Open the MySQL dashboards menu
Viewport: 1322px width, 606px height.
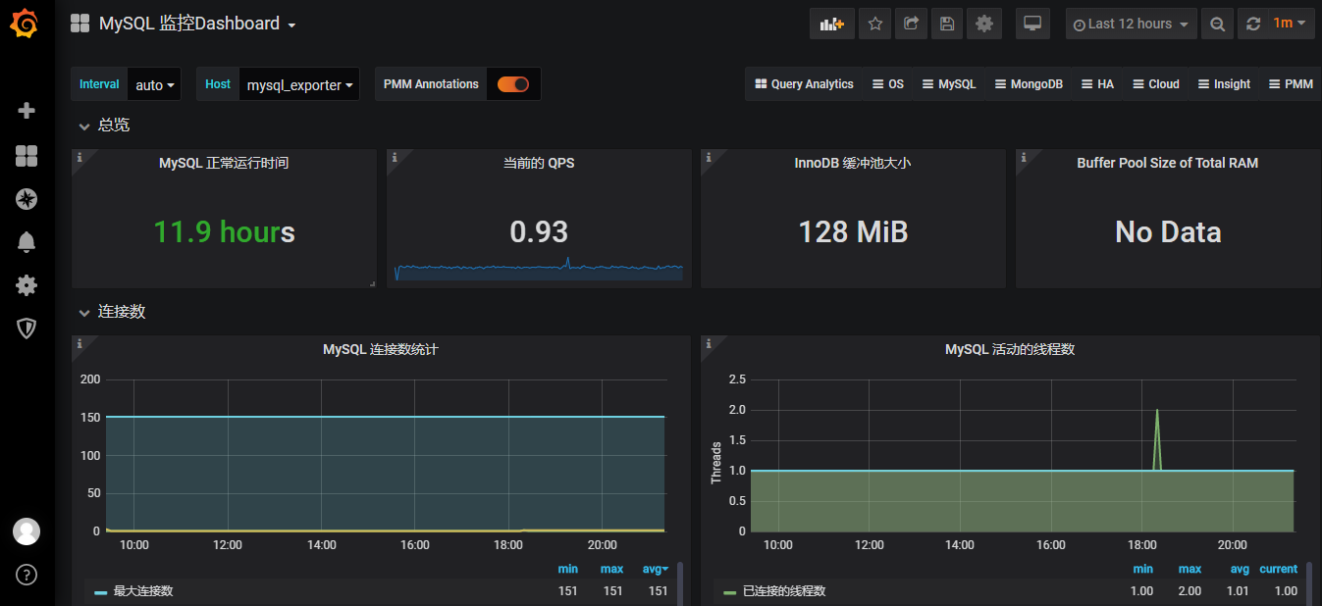pos(949,84)
